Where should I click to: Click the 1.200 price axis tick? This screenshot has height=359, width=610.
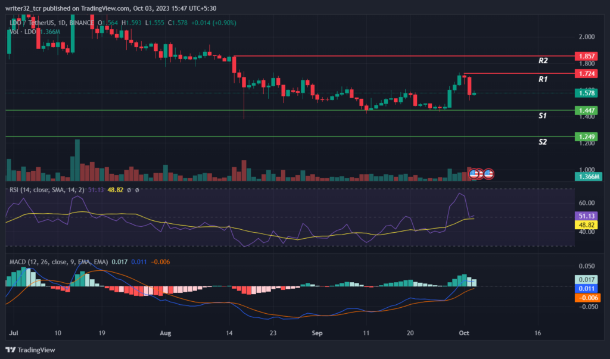click(x=587, y=143)
